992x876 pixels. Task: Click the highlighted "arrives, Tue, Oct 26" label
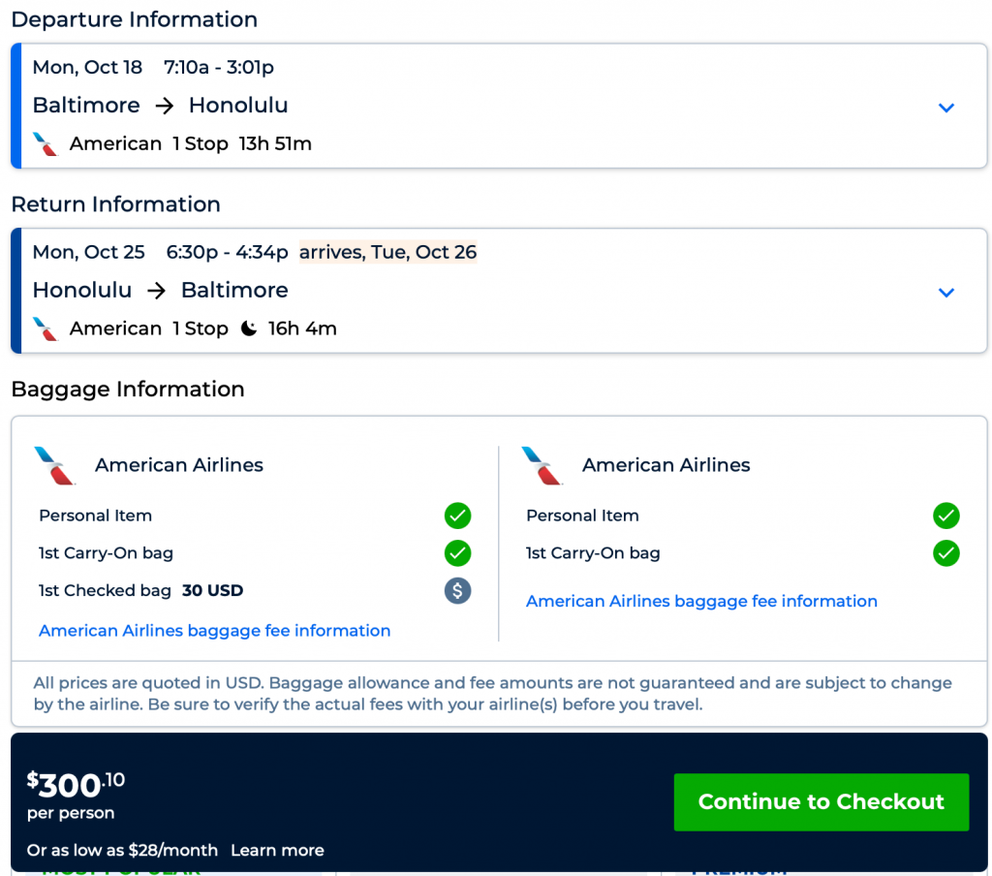(387, 253)
